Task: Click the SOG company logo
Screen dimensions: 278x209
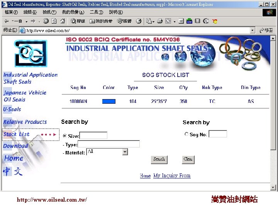Action: 31,53
